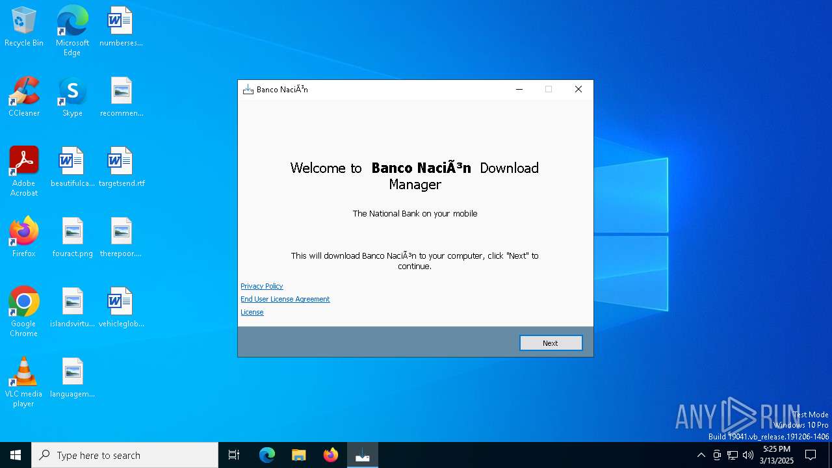Click the installer icon in the Banco Nación title bar
This screenshot has height=468, width=832.
tap(248, 89)
